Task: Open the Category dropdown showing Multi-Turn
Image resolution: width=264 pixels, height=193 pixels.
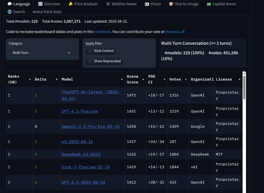Action: 42,53
